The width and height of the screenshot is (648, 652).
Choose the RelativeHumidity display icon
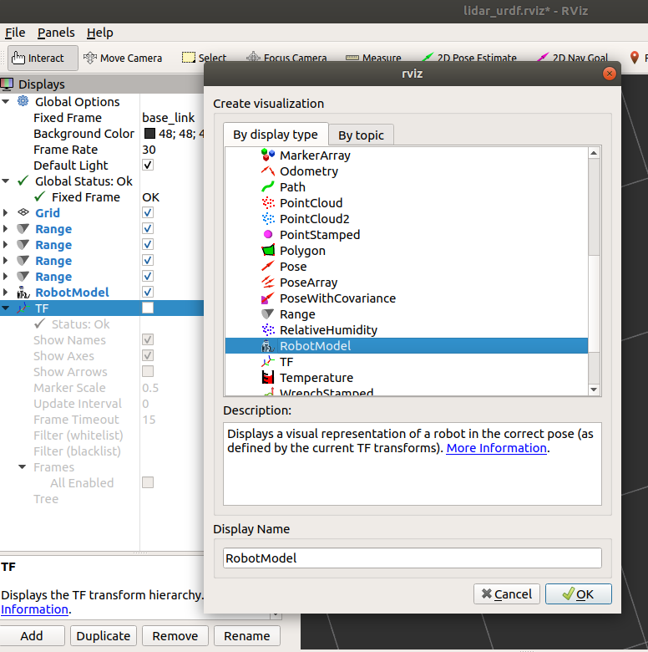coord(268,329)
